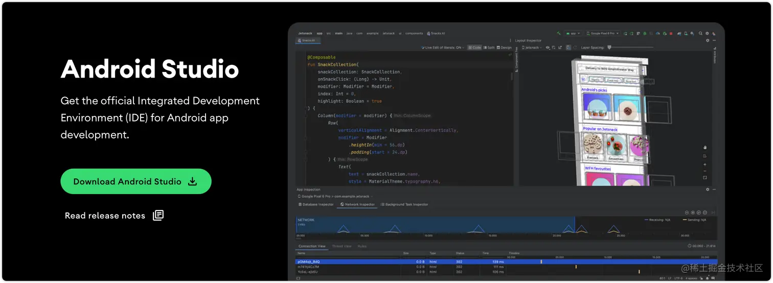Viewport: 773px width, 283px height.
Task: Click network timeline zoom out icon
Action: 687,213
